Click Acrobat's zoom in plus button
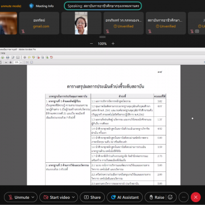Image resolution: width=205 pixels, height=205 pixels. point(10,63)
